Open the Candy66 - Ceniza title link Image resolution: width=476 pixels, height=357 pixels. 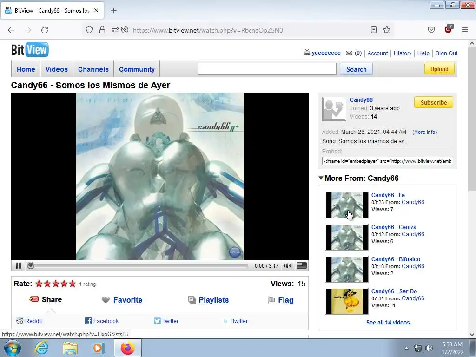tap(394, 227)
